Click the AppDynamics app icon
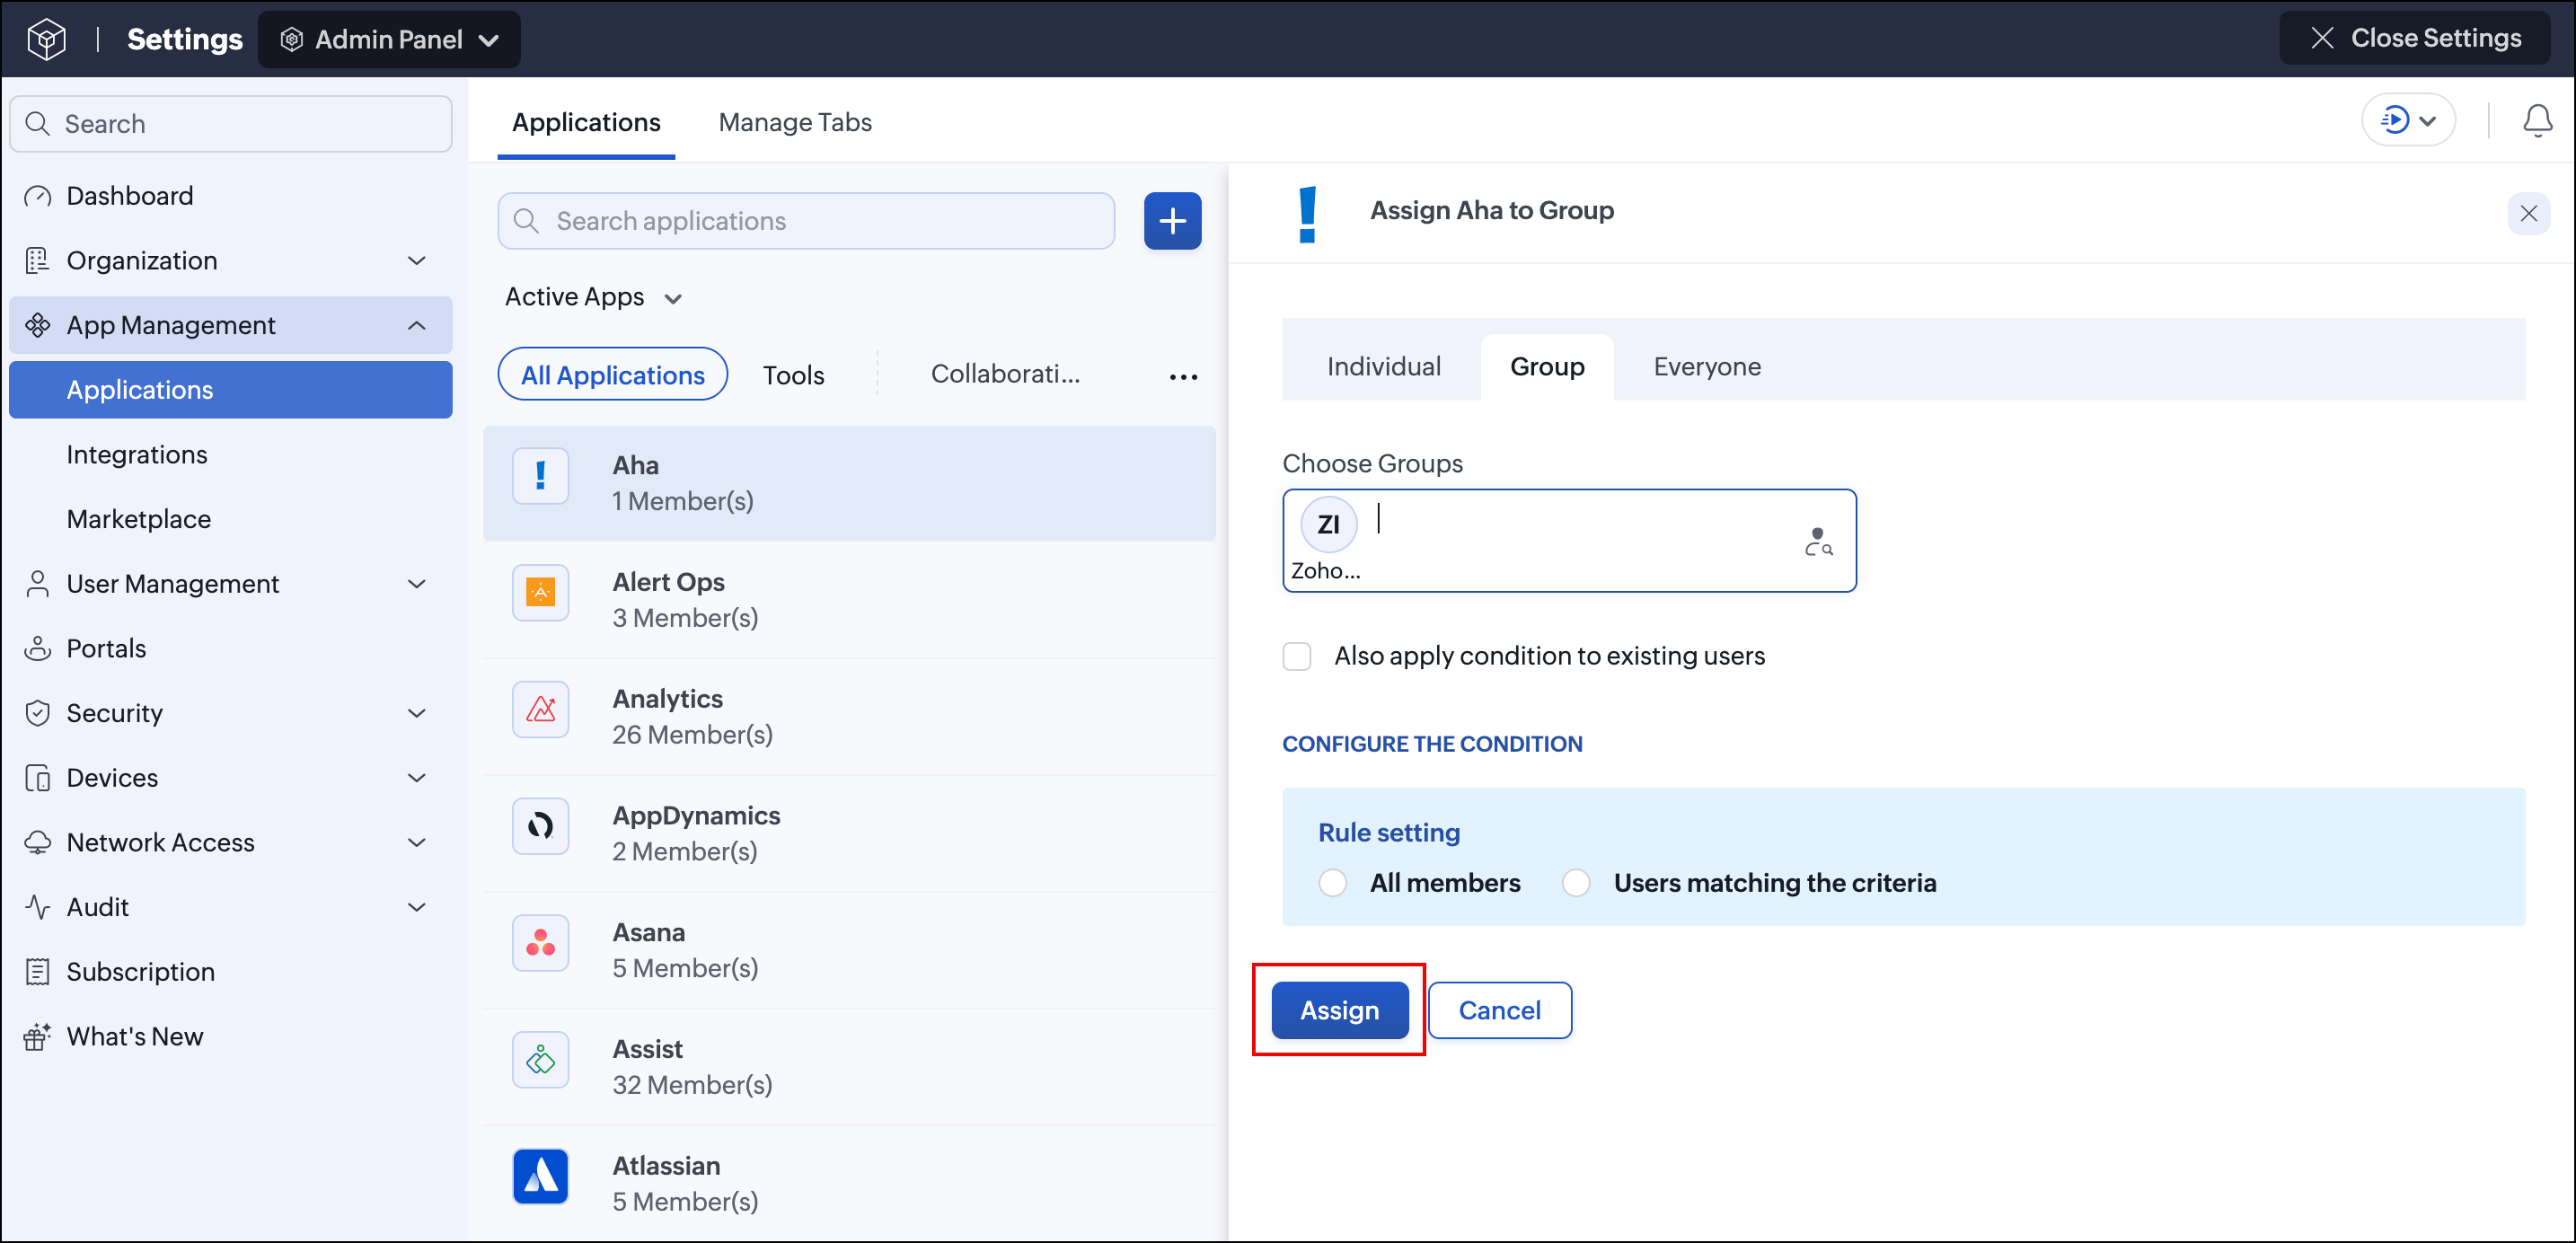The image size is (2576, 1243). coord(540,826)
